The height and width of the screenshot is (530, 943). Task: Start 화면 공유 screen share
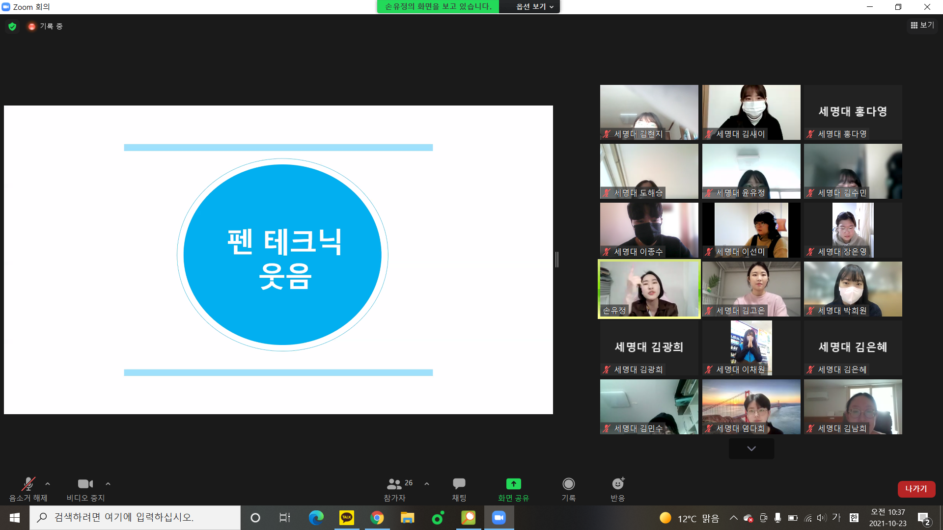click(513, 489)
